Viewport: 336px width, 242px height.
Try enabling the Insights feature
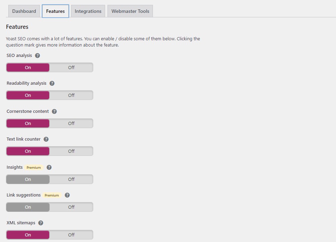[x=28, y=179]
